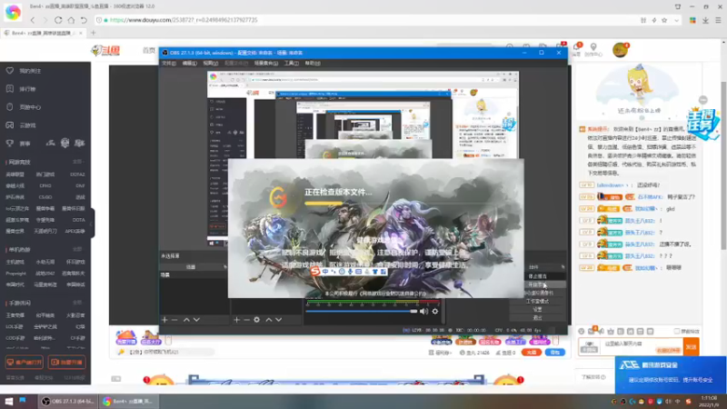Open the 帮助 menu in OBS

313,63
